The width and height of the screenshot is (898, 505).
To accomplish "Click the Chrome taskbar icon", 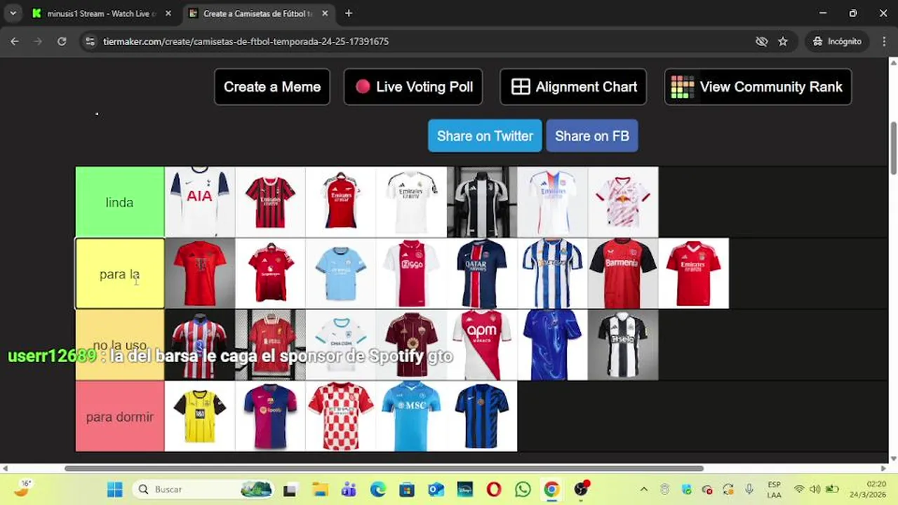I will click(x=551, y=490).
